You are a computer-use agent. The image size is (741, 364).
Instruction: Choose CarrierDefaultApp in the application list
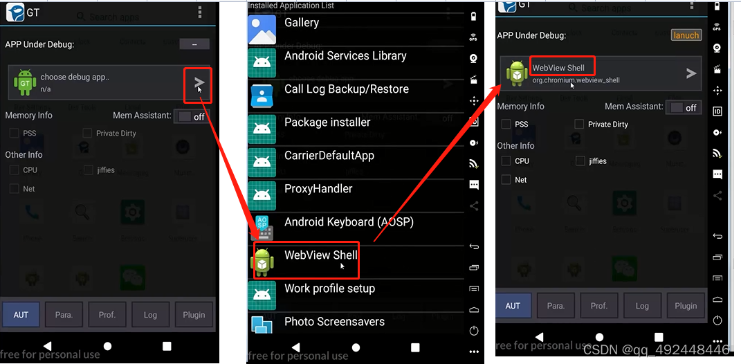tap(356, 163)
